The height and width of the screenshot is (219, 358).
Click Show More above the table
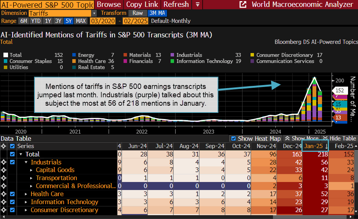click(302, 138)
